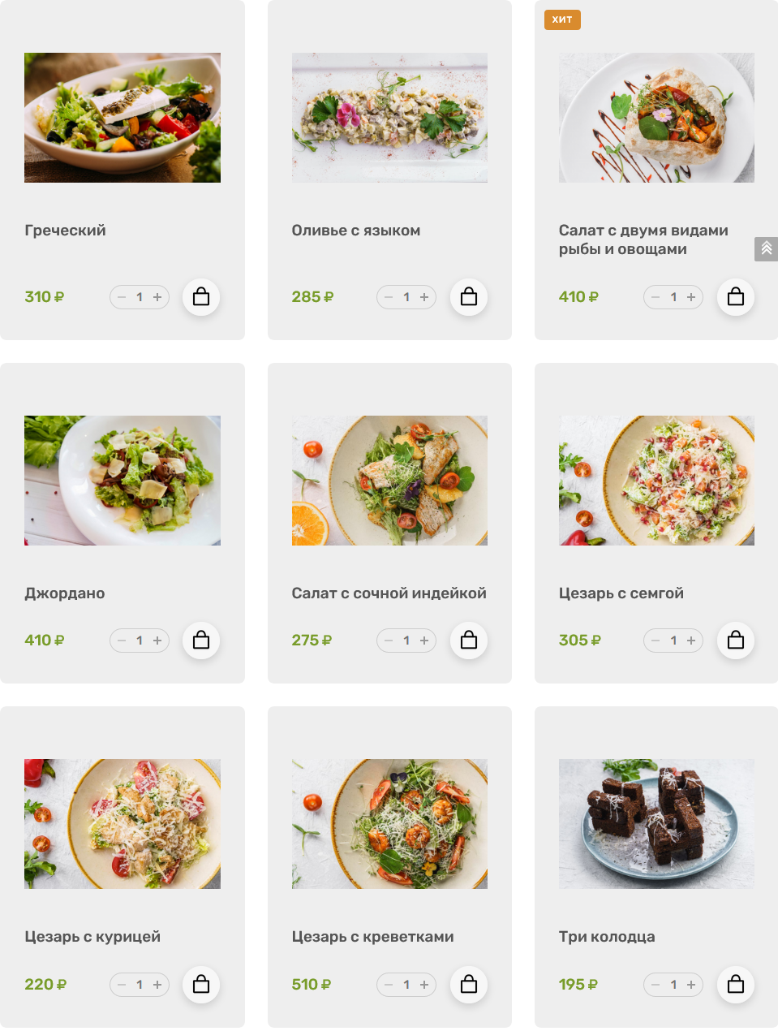
Task: Add Оливье с языком to cart
Action: point(469,297)
